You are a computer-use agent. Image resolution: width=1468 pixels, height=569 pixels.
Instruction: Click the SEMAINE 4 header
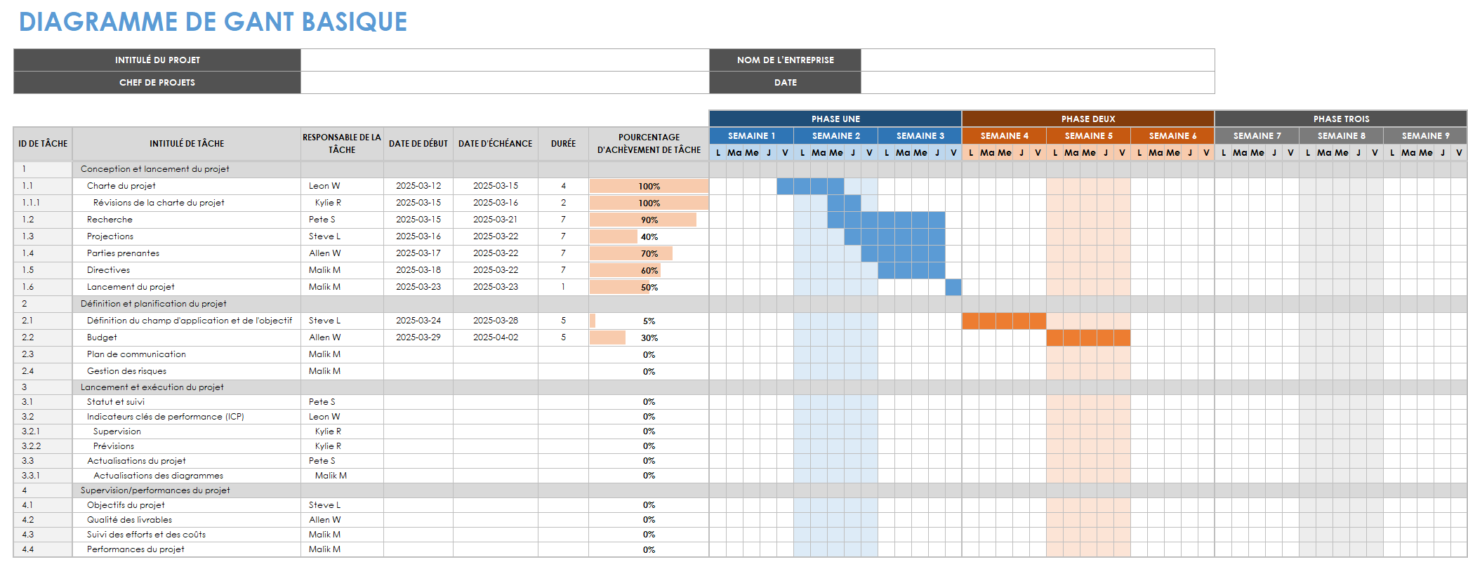pos(1004,135)
